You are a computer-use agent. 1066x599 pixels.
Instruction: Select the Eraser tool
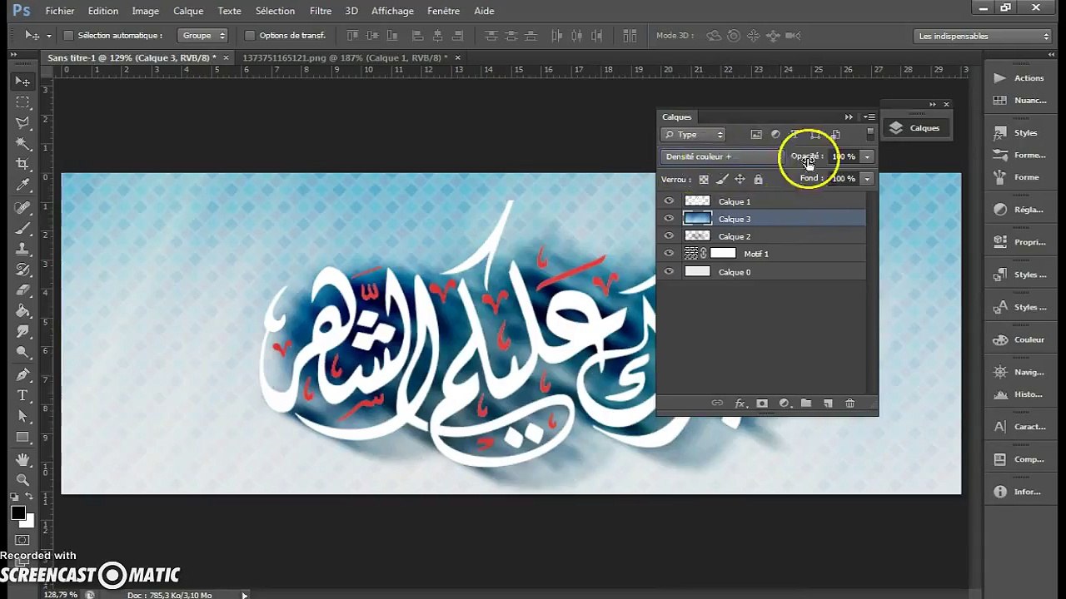point(22,290)
